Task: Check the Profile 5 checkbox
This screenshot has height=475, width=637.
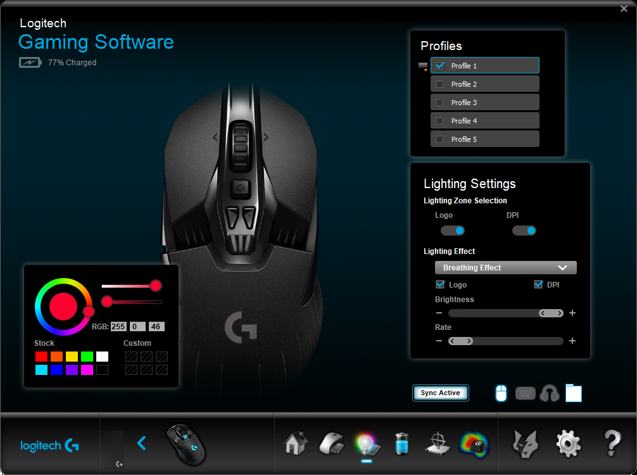Action: click(439, 139)
